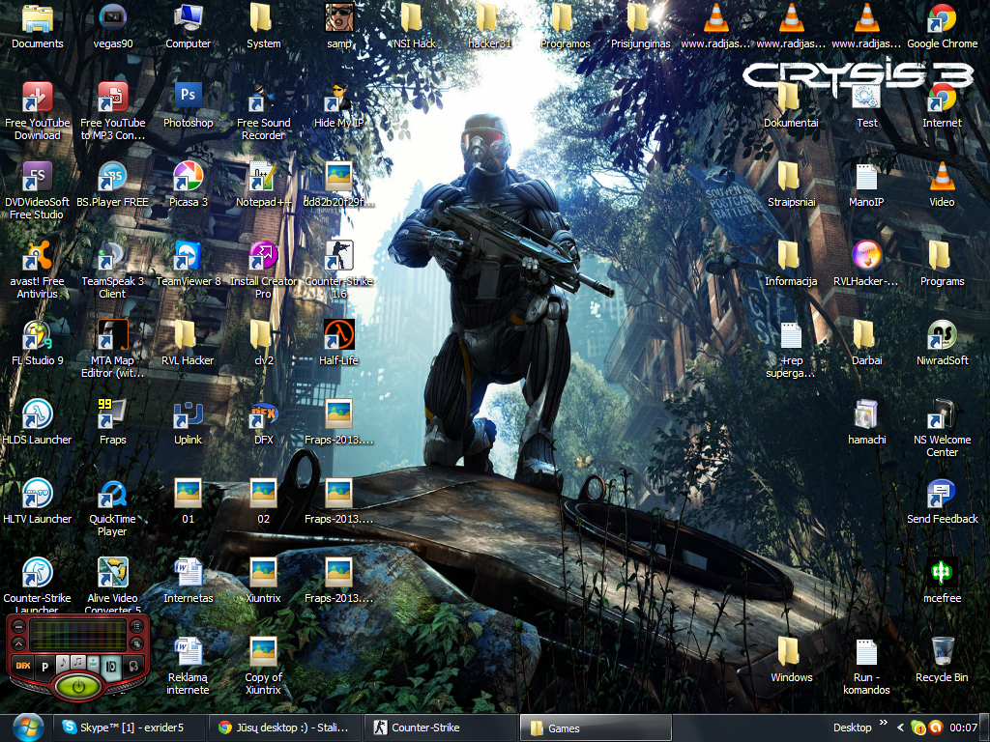Image resolution: width=990 pixels, height=742 pixels.
Task: Toggle the green DFX power button
Action: coord(78,686)
